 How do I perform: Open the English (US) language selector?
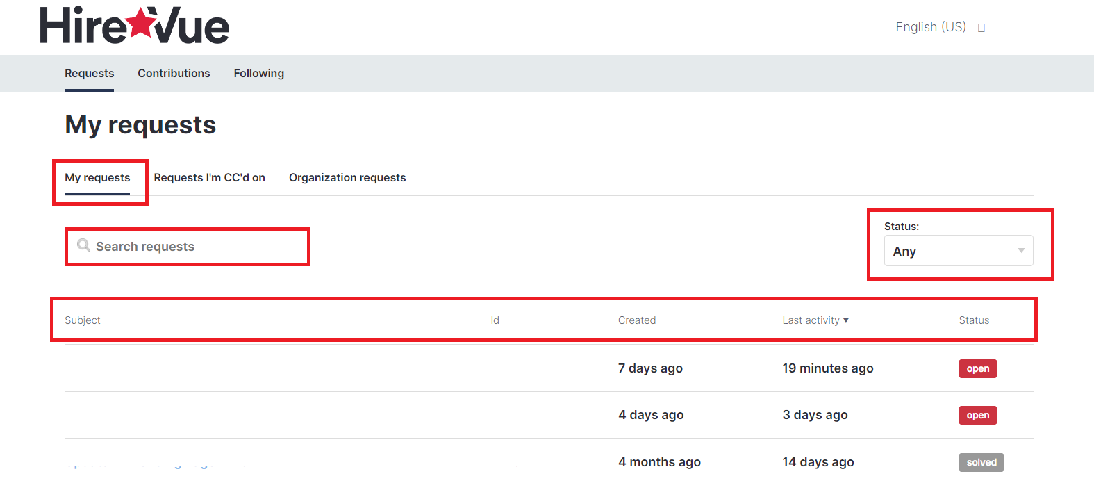pyautogui.click(x=931, y=27)
